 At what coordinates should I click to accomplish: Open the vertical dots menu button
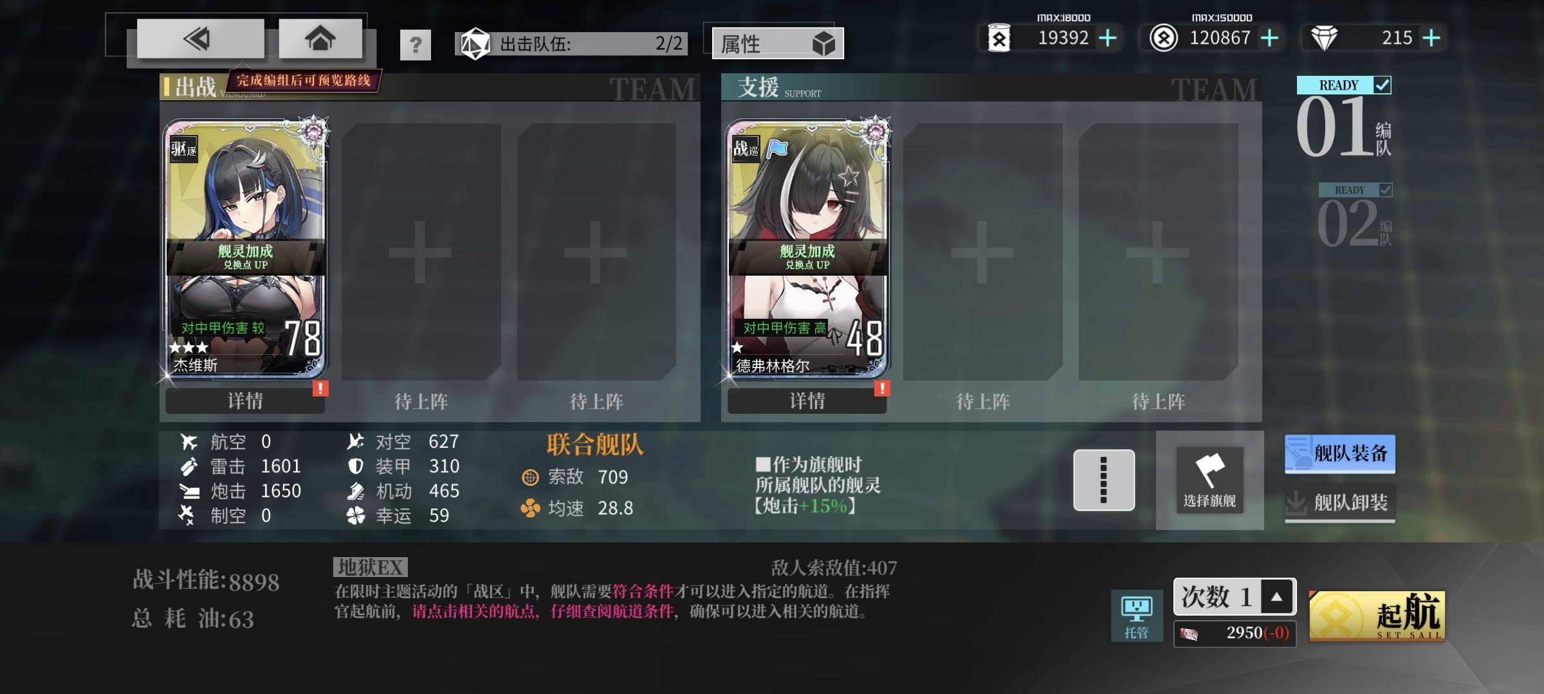(x=1104, y=480)
